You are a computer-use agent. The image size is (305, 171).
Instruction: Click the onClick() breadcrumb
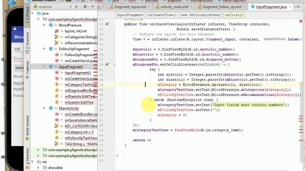click(x=234, y=15)
